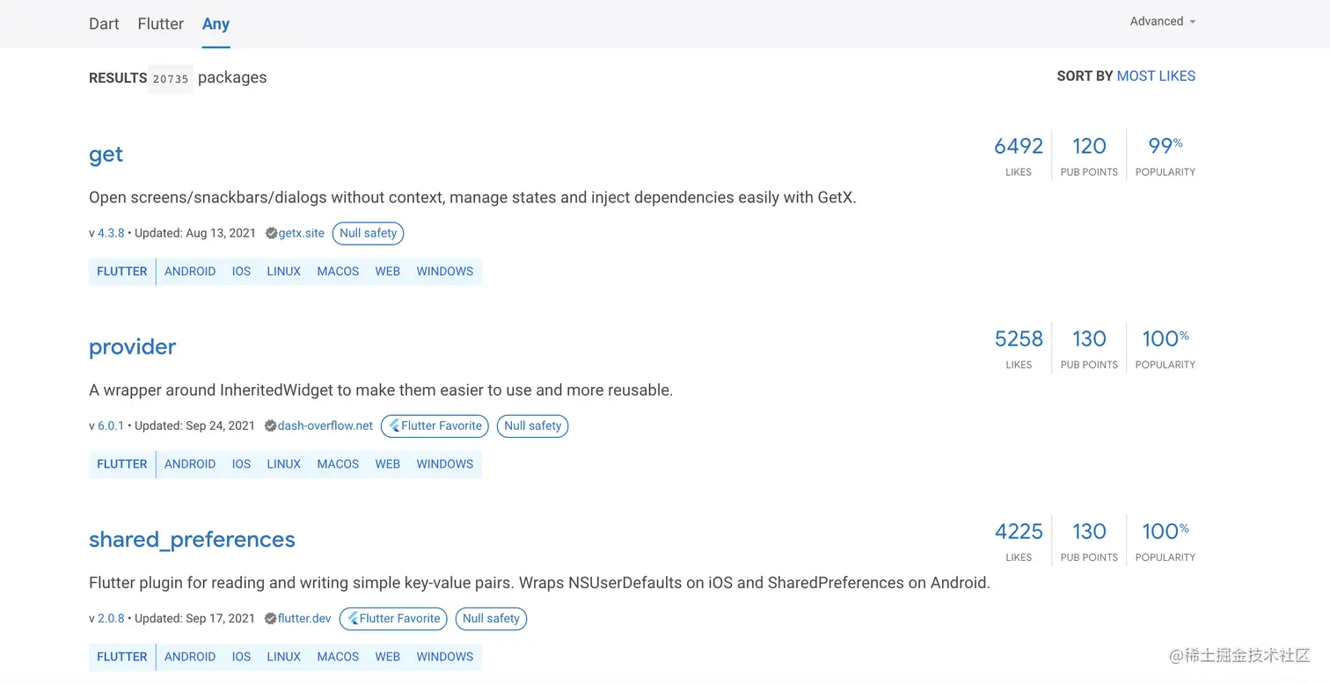Click the 6492 likes count for get
Screen dimensions: 1330x684
pos(1018,147)
